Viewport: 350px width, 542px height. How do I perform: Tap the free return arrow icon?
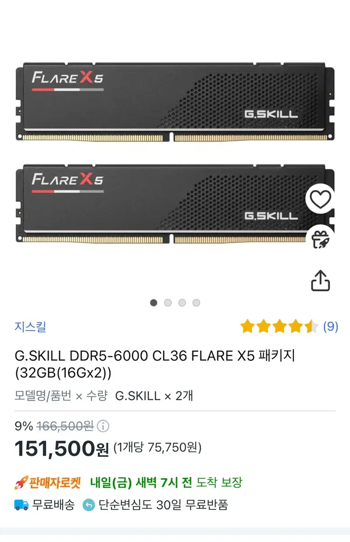point(89,505)
